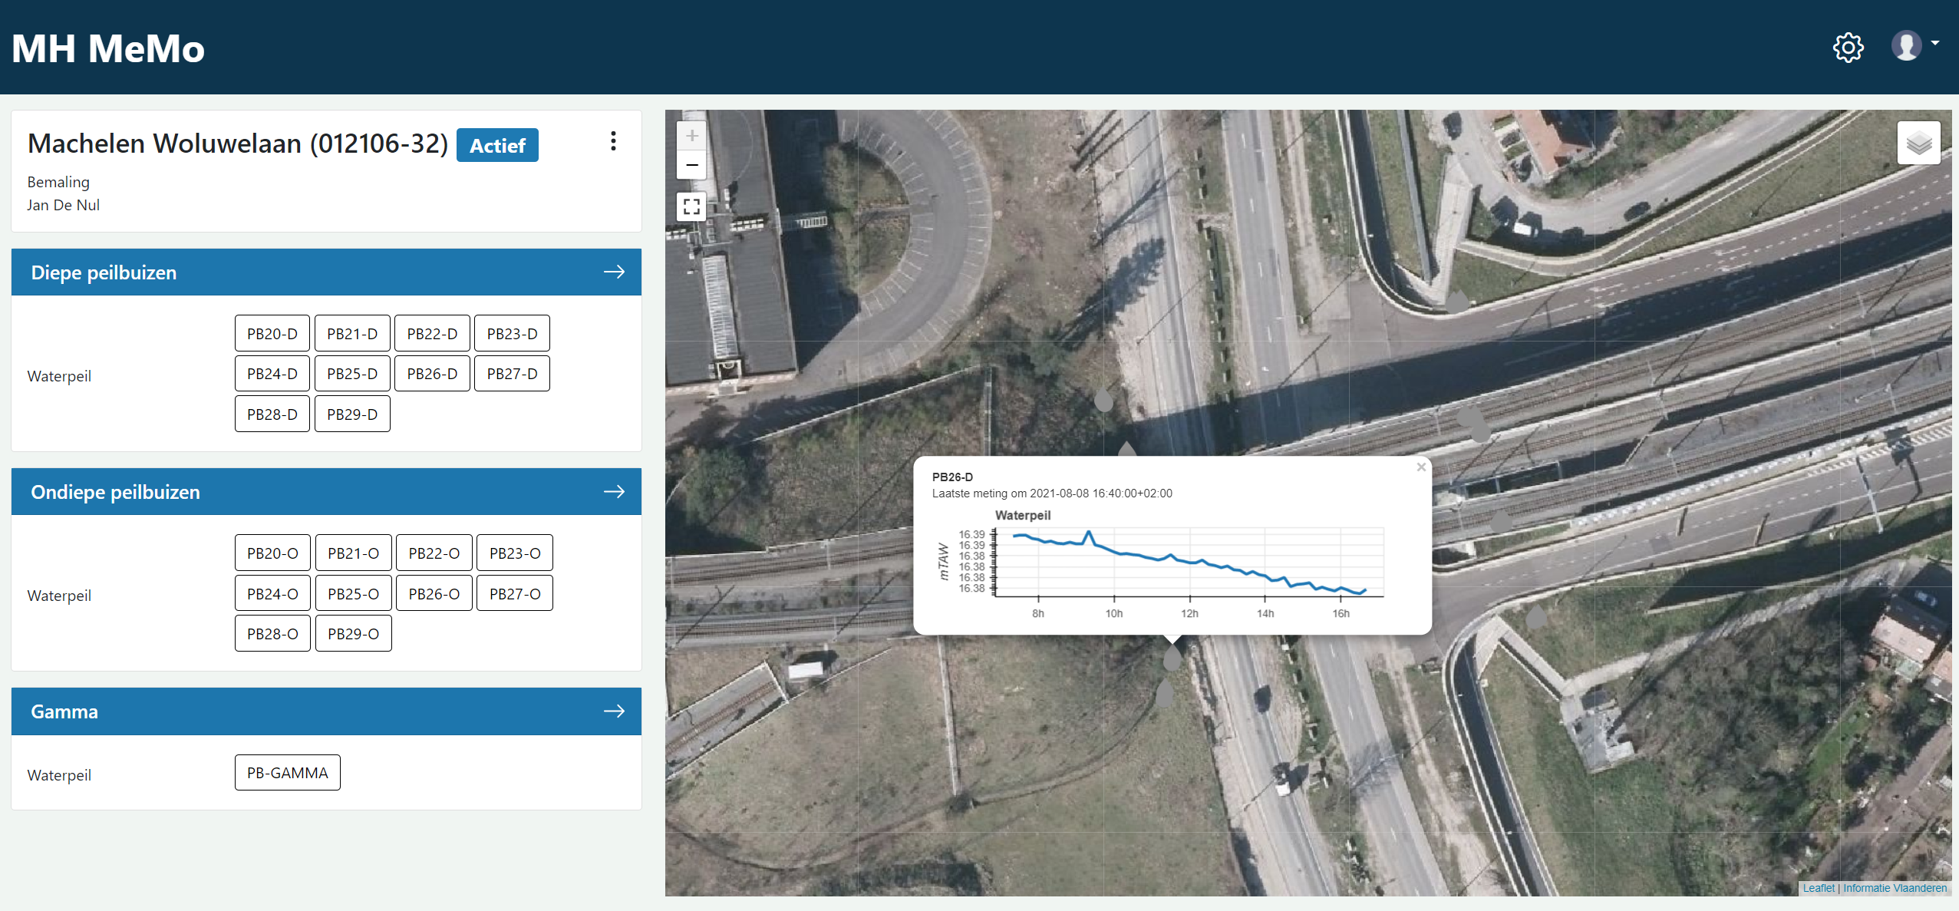Open the settings gear icon
The width and height of the screenshot is (1959, 911).
tap(1848, 48)
